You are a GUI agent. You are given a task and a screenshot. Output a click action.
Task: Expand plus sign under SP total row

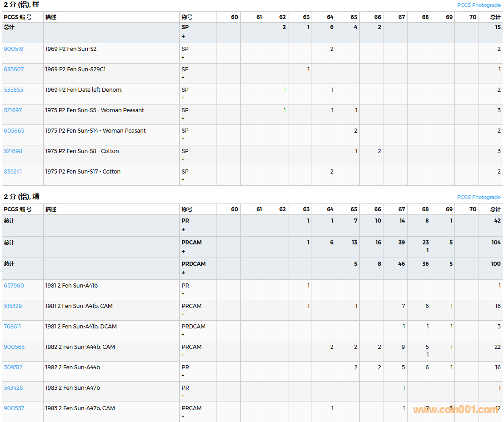pyautogui.click(x=183, y=36)
